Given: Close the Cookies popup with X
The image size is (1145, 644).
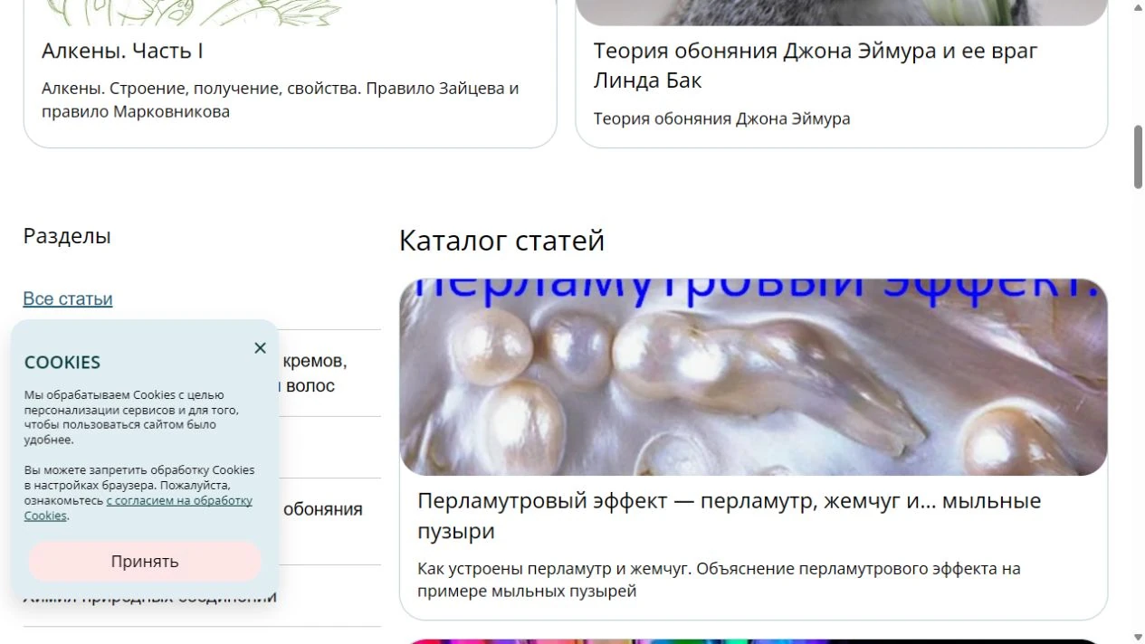Looking at the screenshot, I should point(260,348).
